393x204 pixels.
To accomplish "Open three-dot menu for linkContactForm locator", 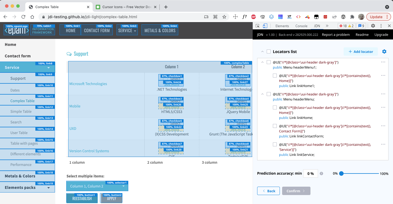I will pos(383,126).
